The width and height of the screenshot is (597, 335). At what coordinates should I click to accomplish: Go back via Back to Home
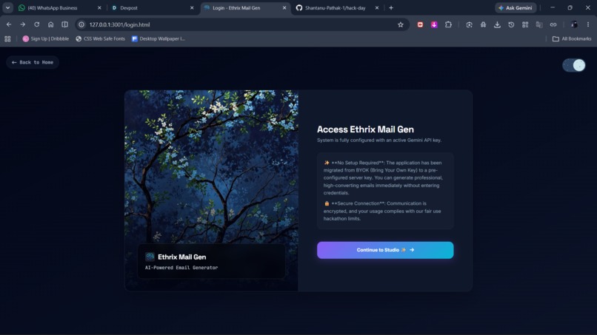[x=33, y=62]
